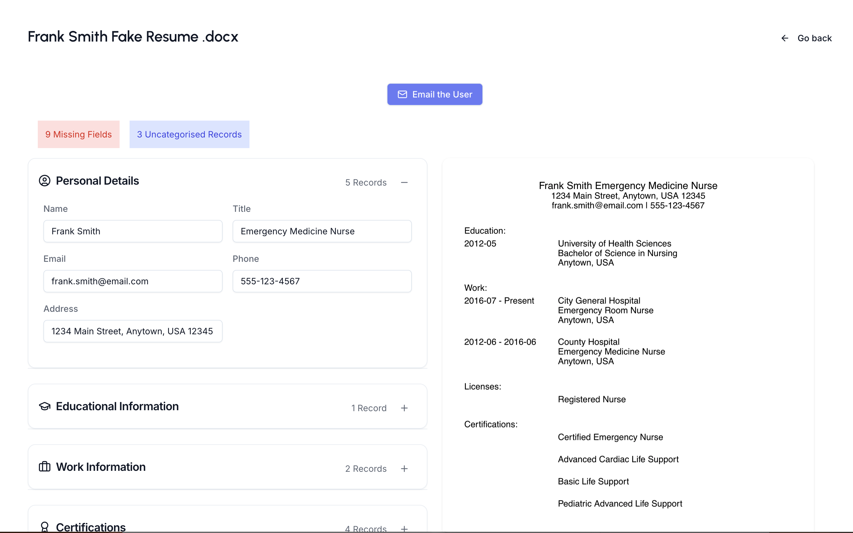
Task: Click the Certifications: label in the resume
Action: point(491,424)
